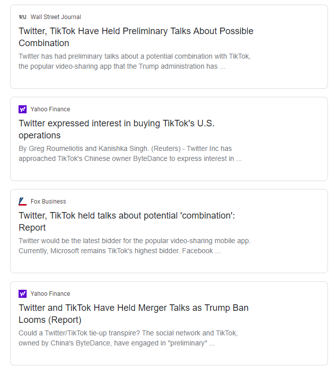Click the WSJ logo icon
This screenshot has width=335, height=373.
coord(23,17)
